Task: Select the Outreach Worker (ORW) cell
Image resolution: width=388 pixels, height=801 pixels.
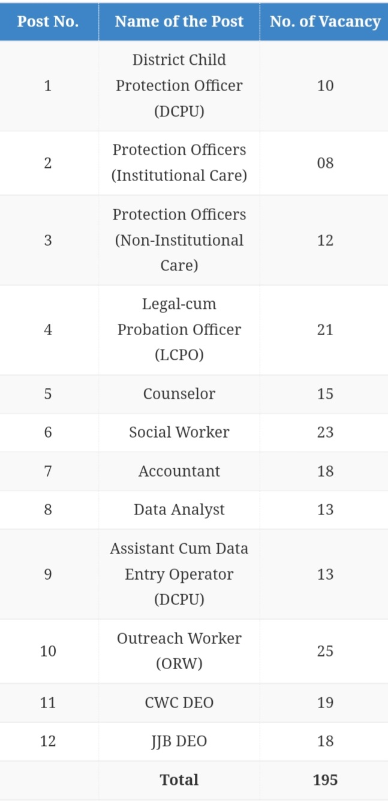Action: pos(179,651)
